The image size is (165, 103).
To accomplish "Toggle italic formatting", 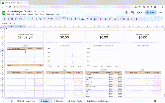I will (75, 19).
